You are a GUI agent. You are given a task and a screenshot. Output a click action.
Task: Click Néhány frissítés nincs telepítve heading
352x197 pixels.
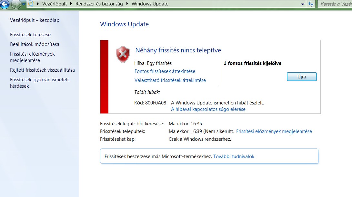pos(178,50)
